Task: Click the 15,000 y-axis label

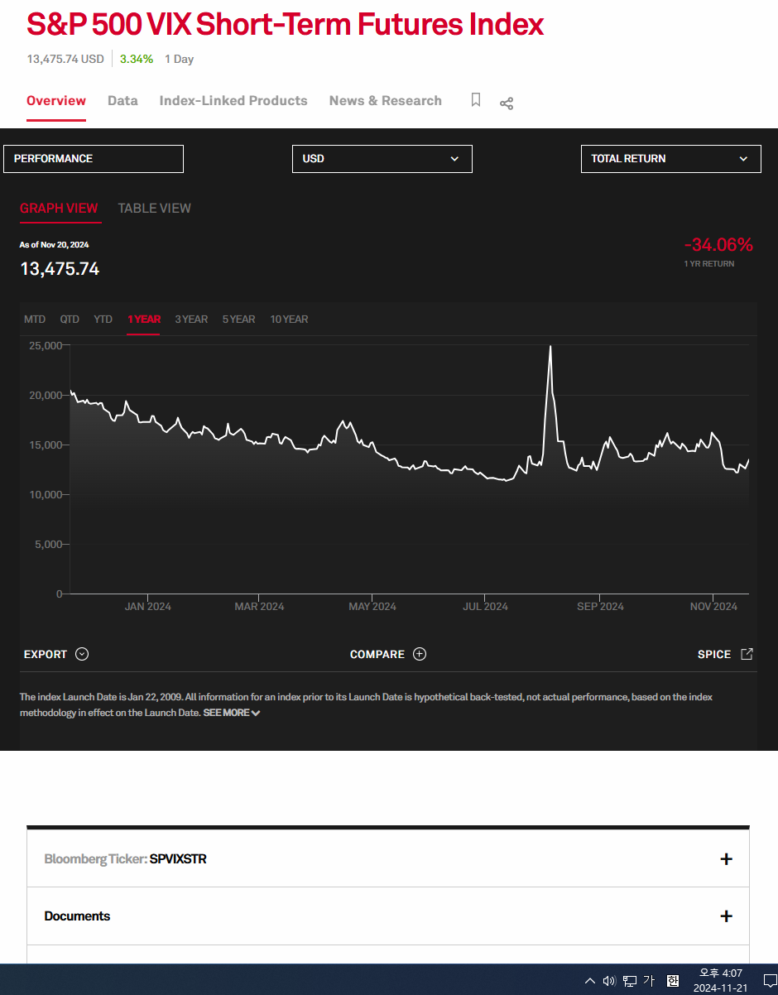Action: coord(46,445)
